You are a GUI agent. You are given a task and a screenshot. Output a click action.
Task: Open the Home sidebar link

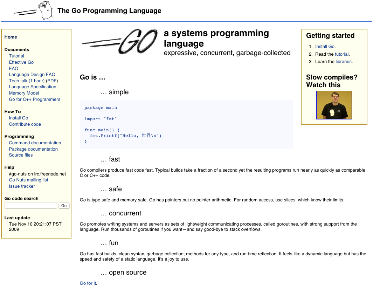pyautogui.click(x=11, y=37)
